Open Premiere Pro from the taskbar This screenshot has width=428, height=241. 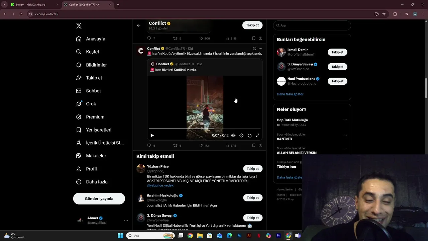click(x=278, y=236)
